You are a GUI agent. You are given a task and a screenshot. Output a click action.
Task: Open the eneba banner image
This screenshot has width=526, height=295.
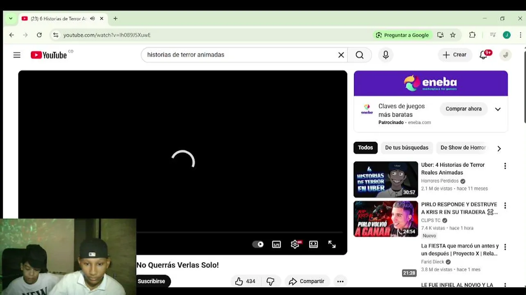click(431, 83)
